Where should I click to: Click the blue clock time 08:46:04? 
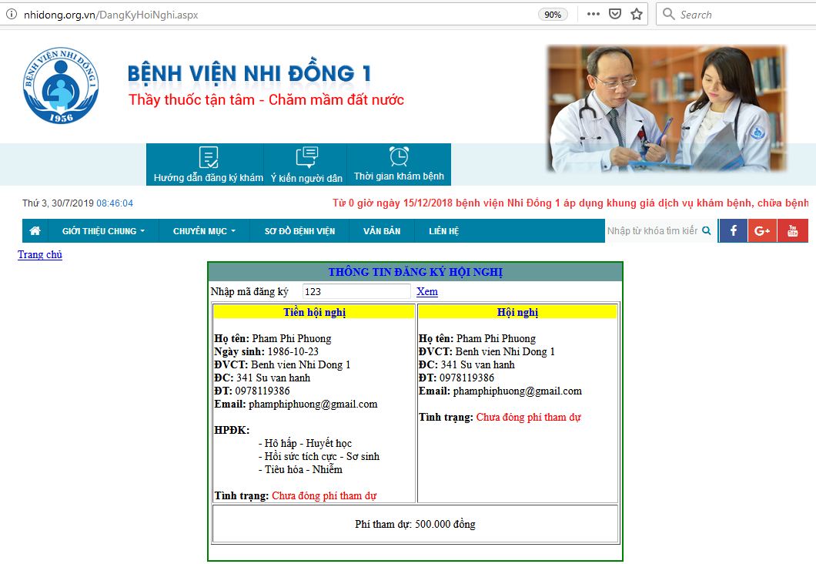115,203
